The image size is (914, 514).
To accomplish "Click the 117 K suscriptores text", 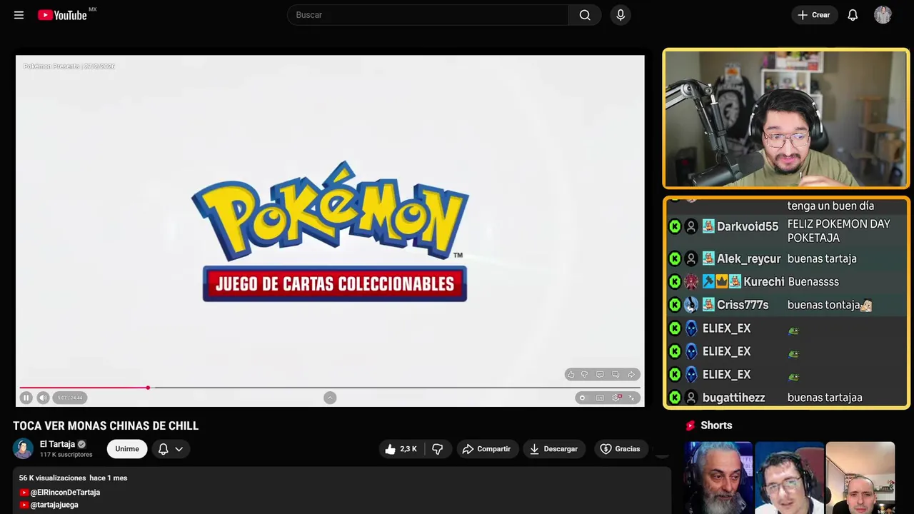I will tap(66, 455).
